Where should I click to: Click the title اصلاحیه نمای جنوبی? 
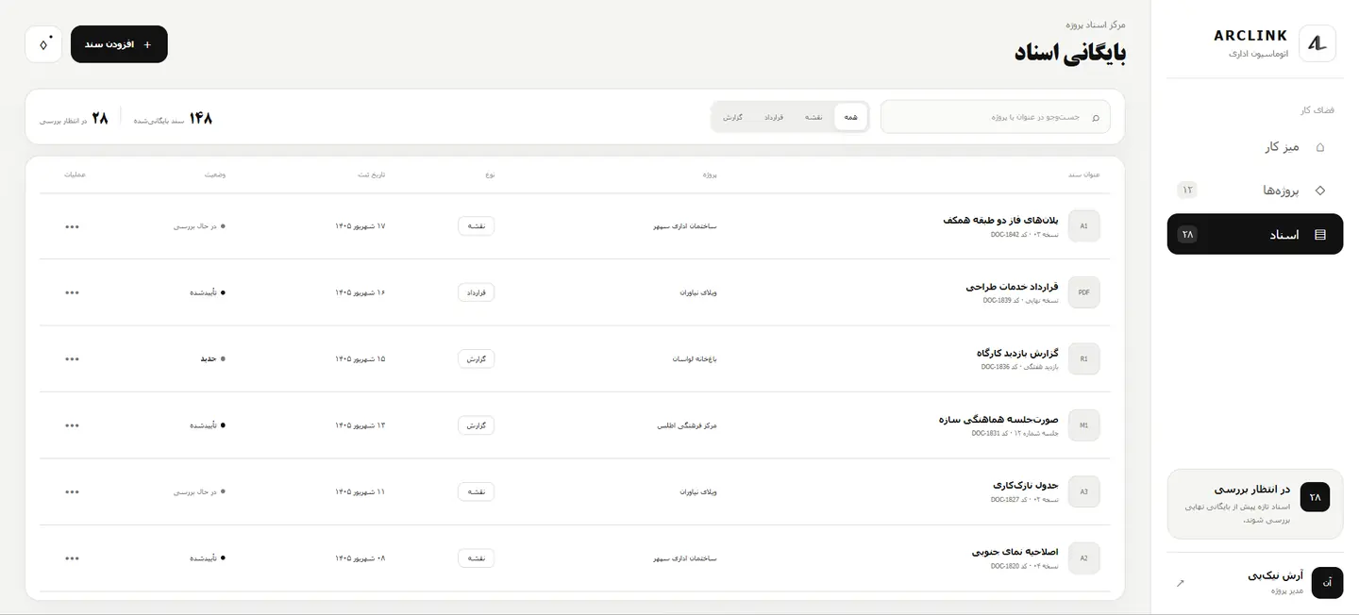(1015, 552)
